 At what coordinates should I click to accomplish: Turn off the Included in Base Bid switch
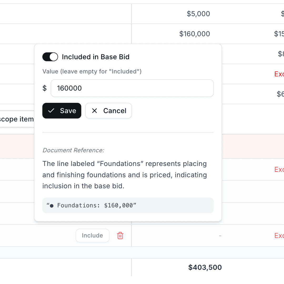(50, 57)
